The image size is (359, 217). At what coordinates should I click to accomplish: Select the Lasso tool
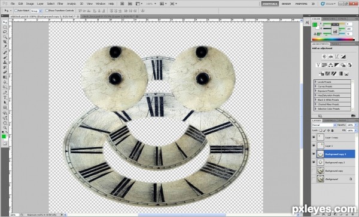click(x=5, y=32)
